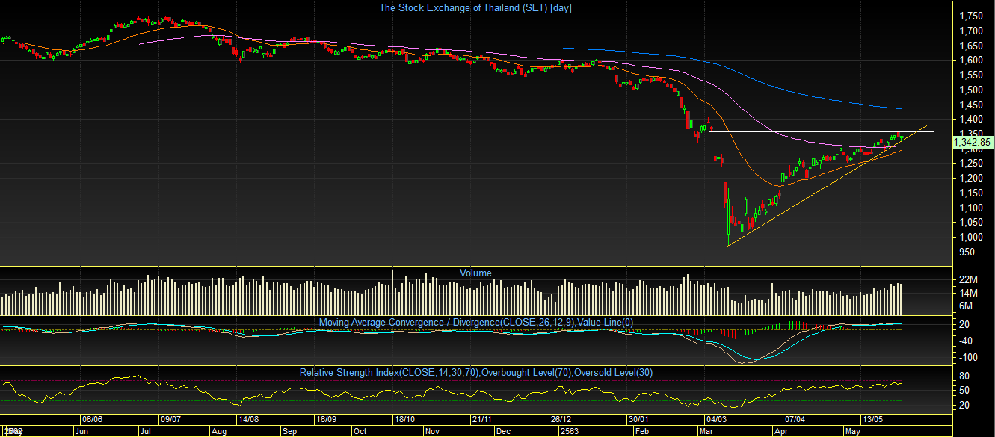995x437 pixels.
Task: Click the Jun month label
Action: coord(83,431)
